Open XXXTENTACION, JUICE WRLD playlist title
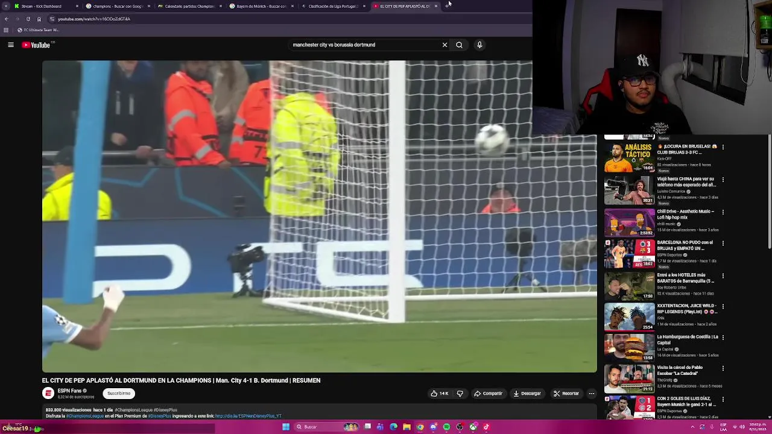This screenshot has width=772, height=434. tap(688, 309)
